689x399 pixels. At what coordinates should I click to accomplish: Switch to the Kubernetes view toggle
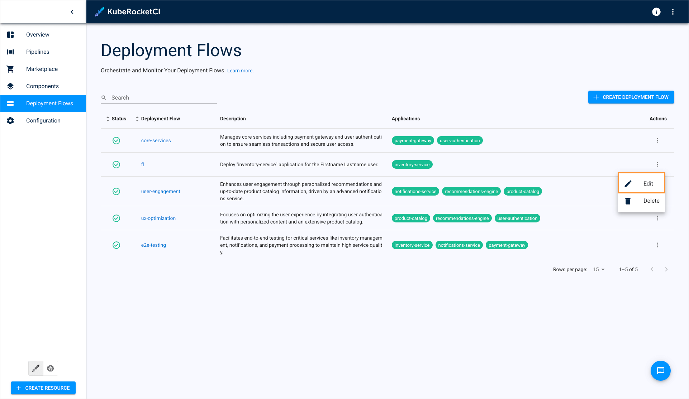tap(51, 368)
